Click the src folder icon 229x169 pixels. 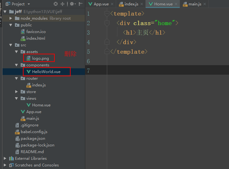[17, 45]
